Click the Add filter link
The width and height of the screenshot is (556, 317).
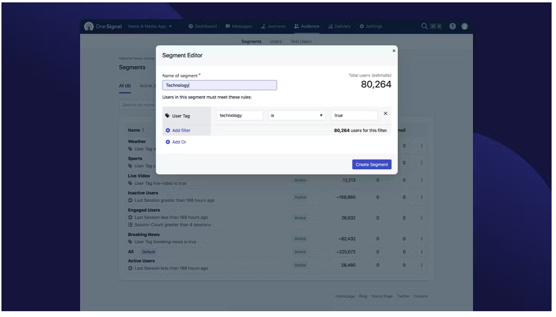pos(182,131)
